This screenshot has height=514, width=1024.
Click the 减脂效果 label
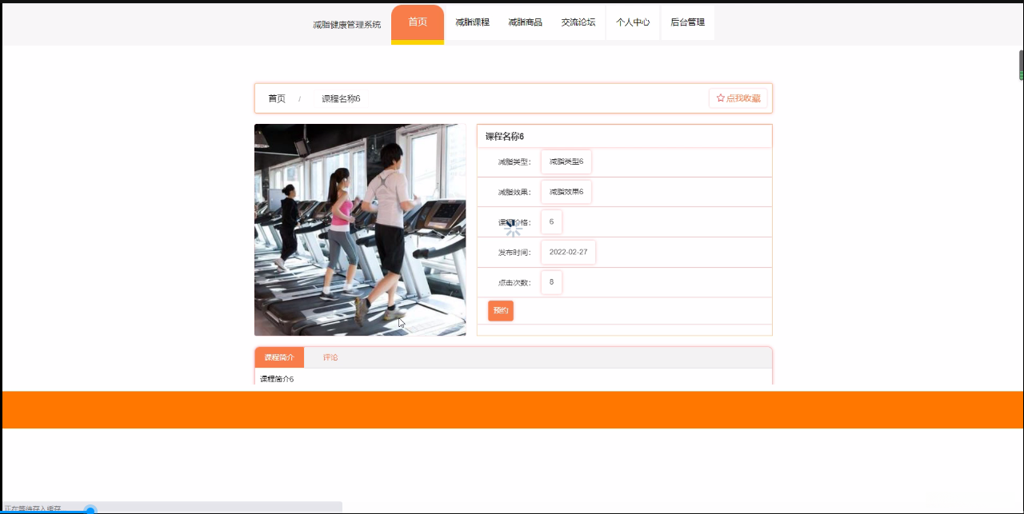pyautogui.click(x=514, y=193)
